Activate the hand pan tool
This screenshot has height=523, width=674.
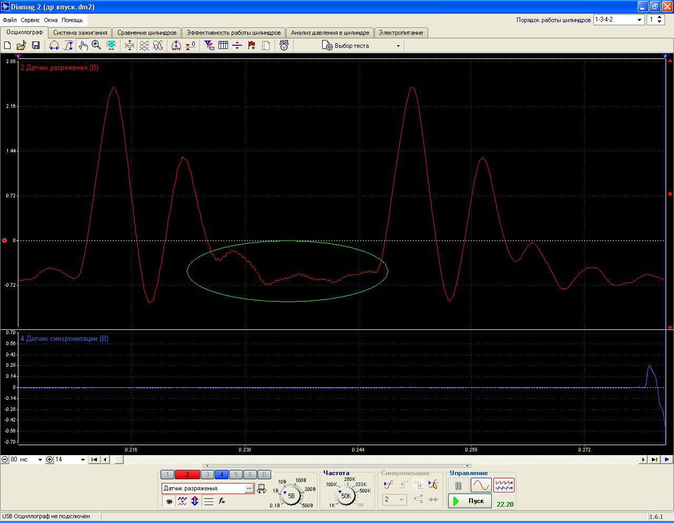(83, 46)
